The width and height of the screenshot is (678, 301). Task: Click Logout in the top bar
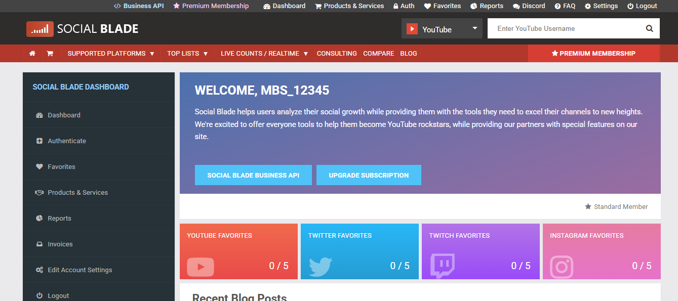(x=642, y=6)
